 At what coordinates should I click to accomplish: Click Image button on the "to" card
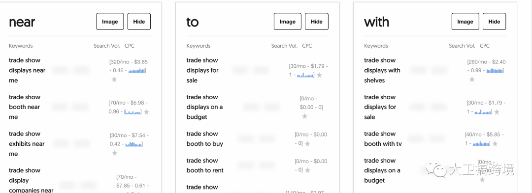point(287,22)
